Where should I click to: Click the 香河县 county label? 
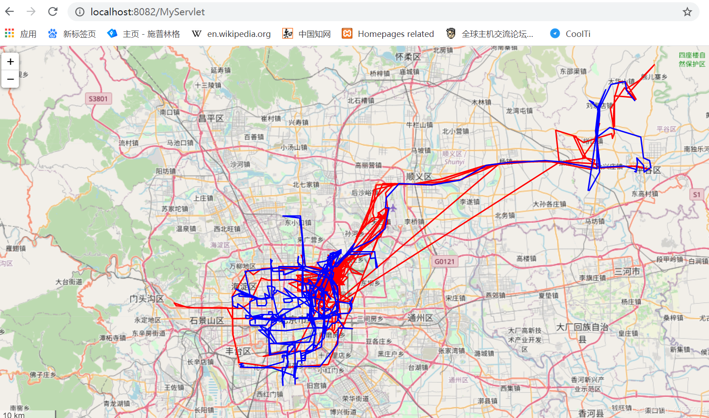click(x=591, y=413)
